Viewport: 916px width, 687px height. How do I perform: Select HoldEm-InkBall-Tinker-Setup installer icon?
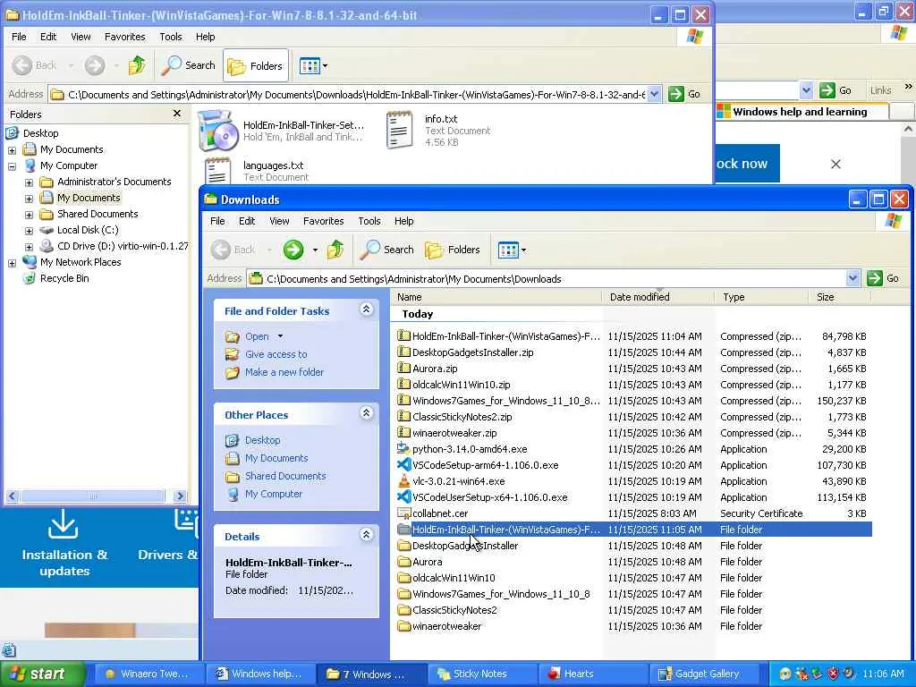(218, 131)
